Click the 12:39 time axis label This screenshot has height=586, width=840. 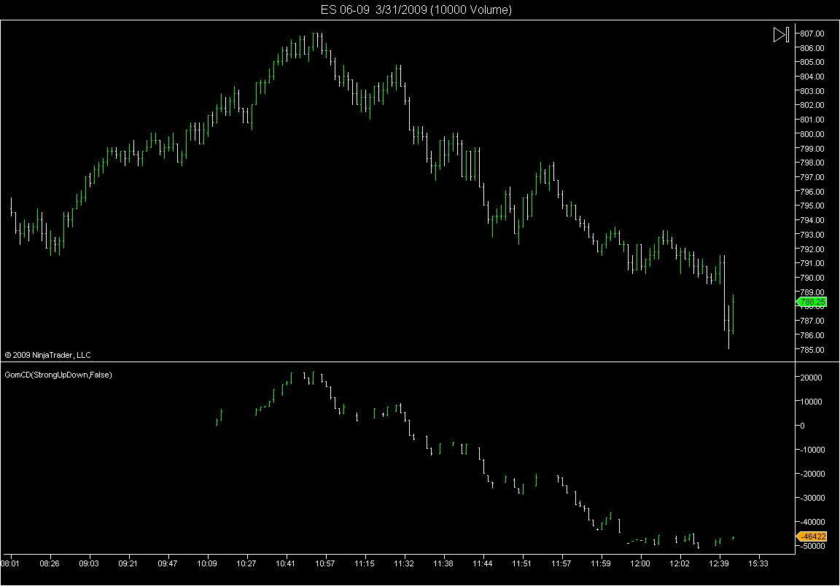coord(719,563)
